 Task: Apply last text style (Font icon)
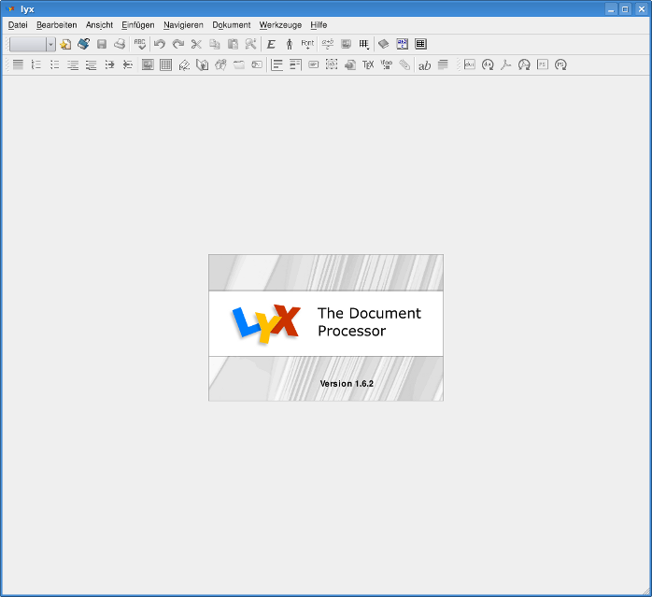pyautogui.click(x=307, y=44)
